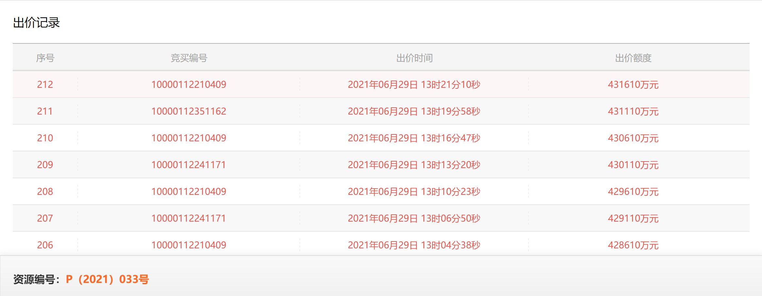Select row number 211
762x296 pixels.
coord(45,111)
